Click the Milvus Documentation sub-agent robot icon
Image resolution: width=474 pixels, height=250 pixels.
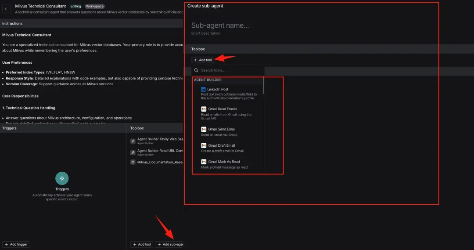[133, 162]
